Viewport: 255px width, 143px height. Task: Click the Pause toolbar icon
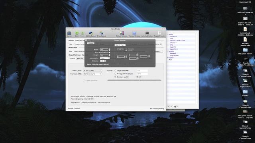click(82, 33)
